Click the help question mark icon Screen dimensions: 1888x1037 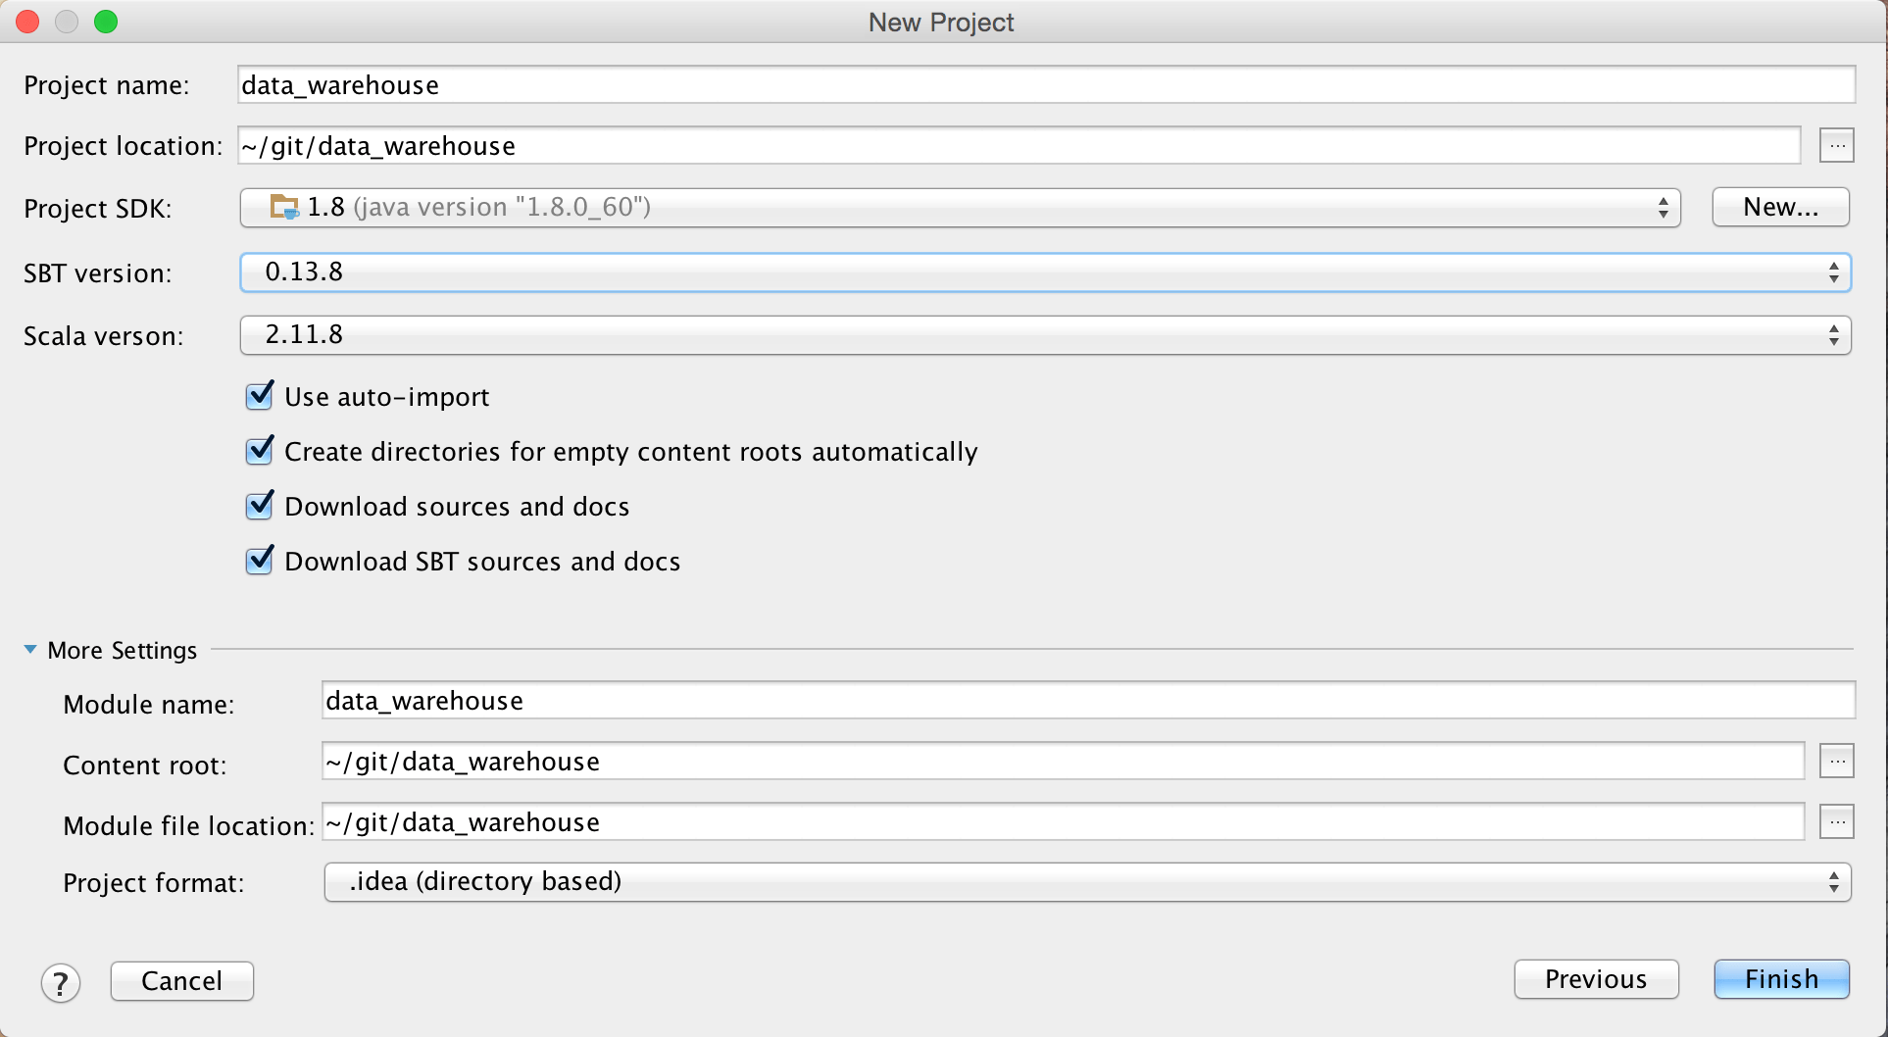(x=61, y=983)
